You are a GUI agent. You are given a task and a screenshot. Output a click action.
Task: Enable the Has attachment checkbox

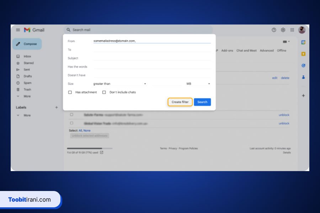[x=70, y=92]
